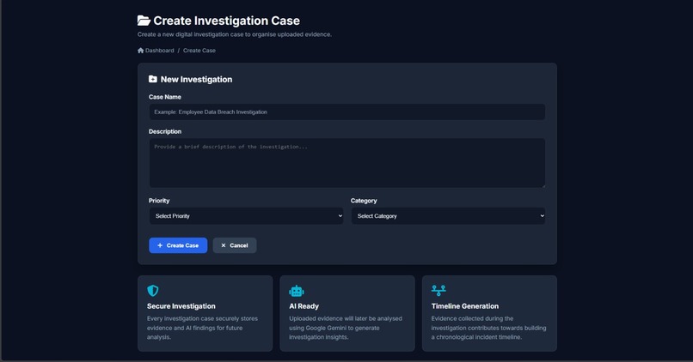Click the robot icon on AI Ready card
Screen dimensions: 693x362
pyautogui.click(x=297, y=291)
